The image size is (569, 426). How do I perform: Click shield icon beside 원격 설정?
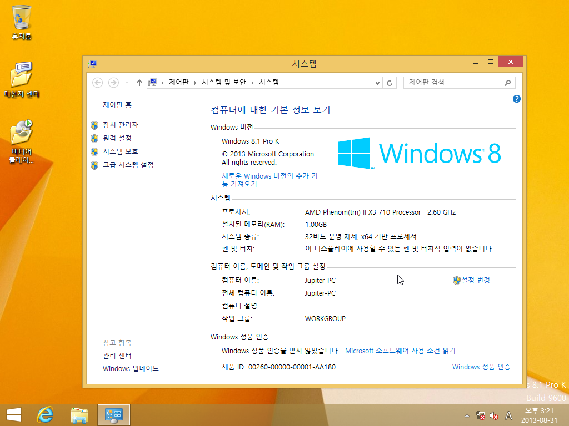94,138
